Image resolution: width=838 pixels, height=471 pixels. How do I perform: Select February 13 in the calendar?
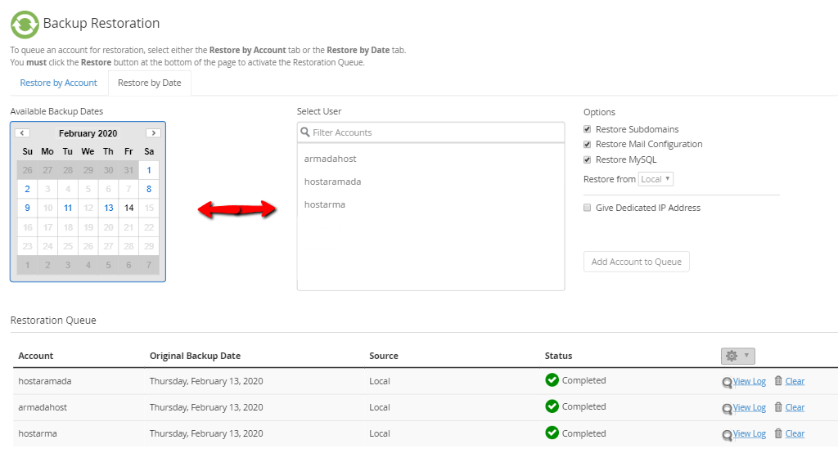point(109,208)
